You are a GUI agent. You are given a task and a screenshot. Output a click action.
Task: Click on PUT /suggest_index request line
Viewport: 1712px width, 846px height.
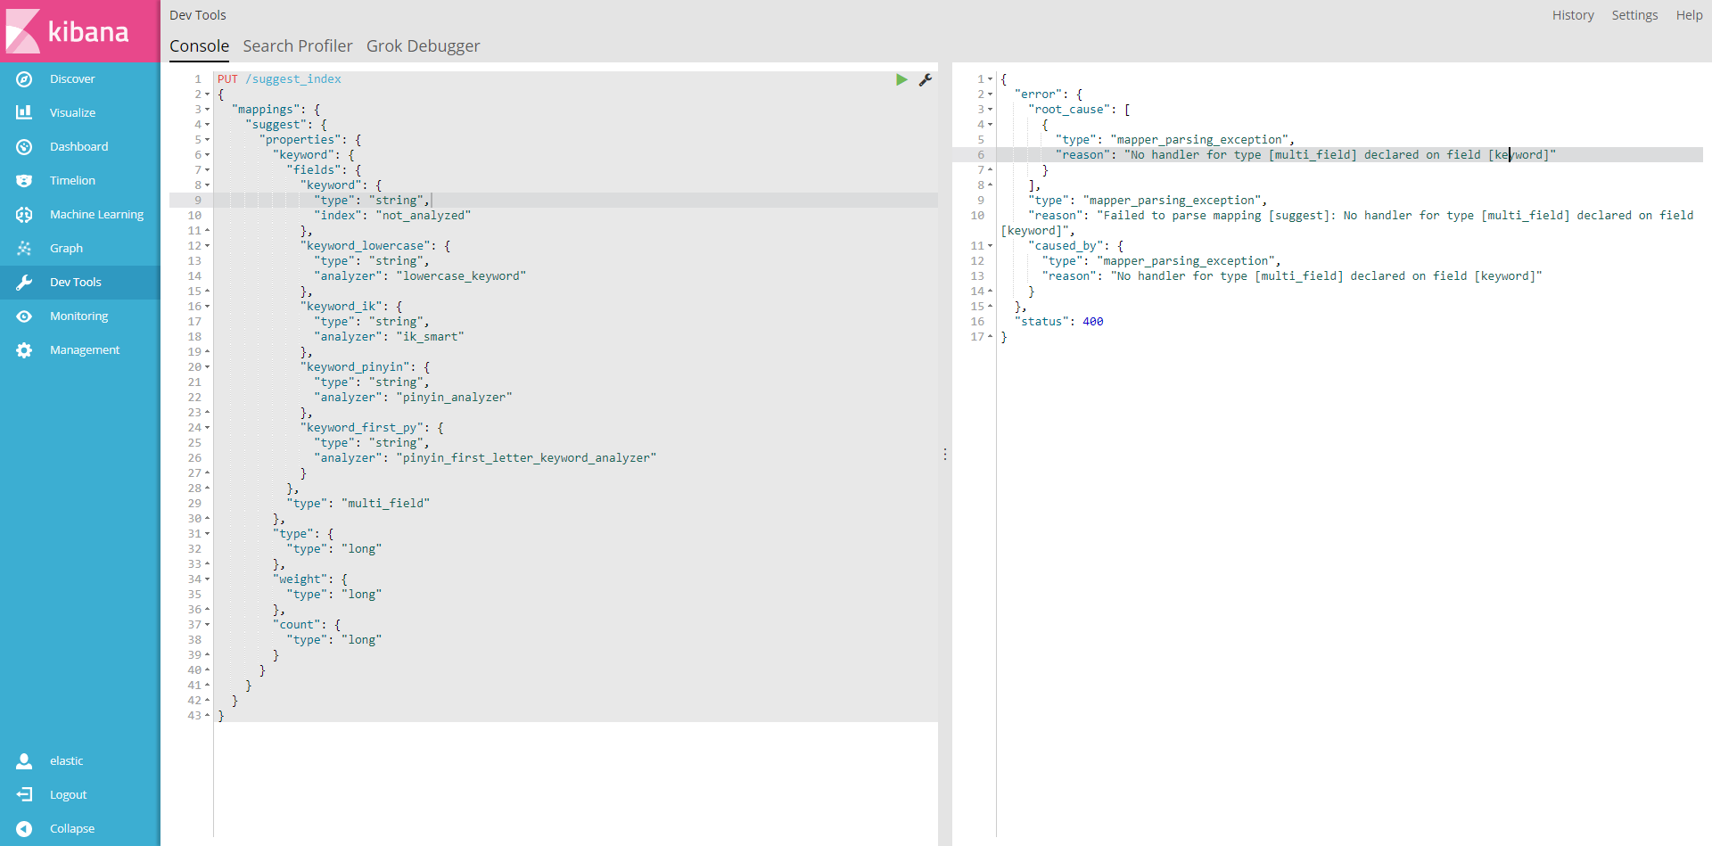point(279,79)
